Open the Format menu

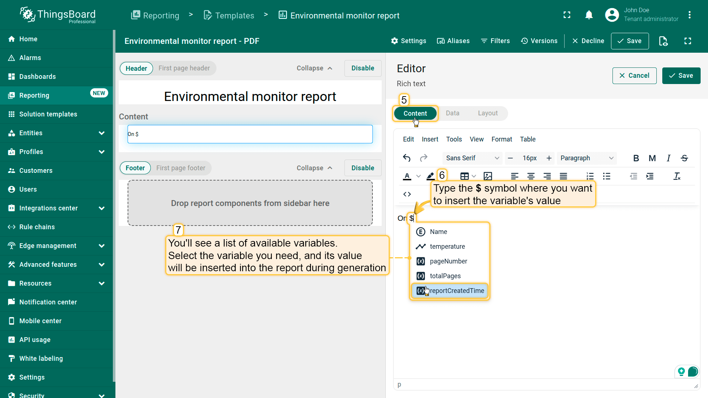[502, 139]
